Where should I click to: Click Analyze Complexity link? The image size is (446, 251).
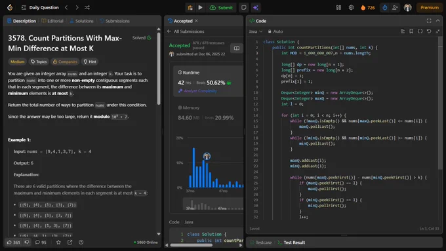pos(197,90)
